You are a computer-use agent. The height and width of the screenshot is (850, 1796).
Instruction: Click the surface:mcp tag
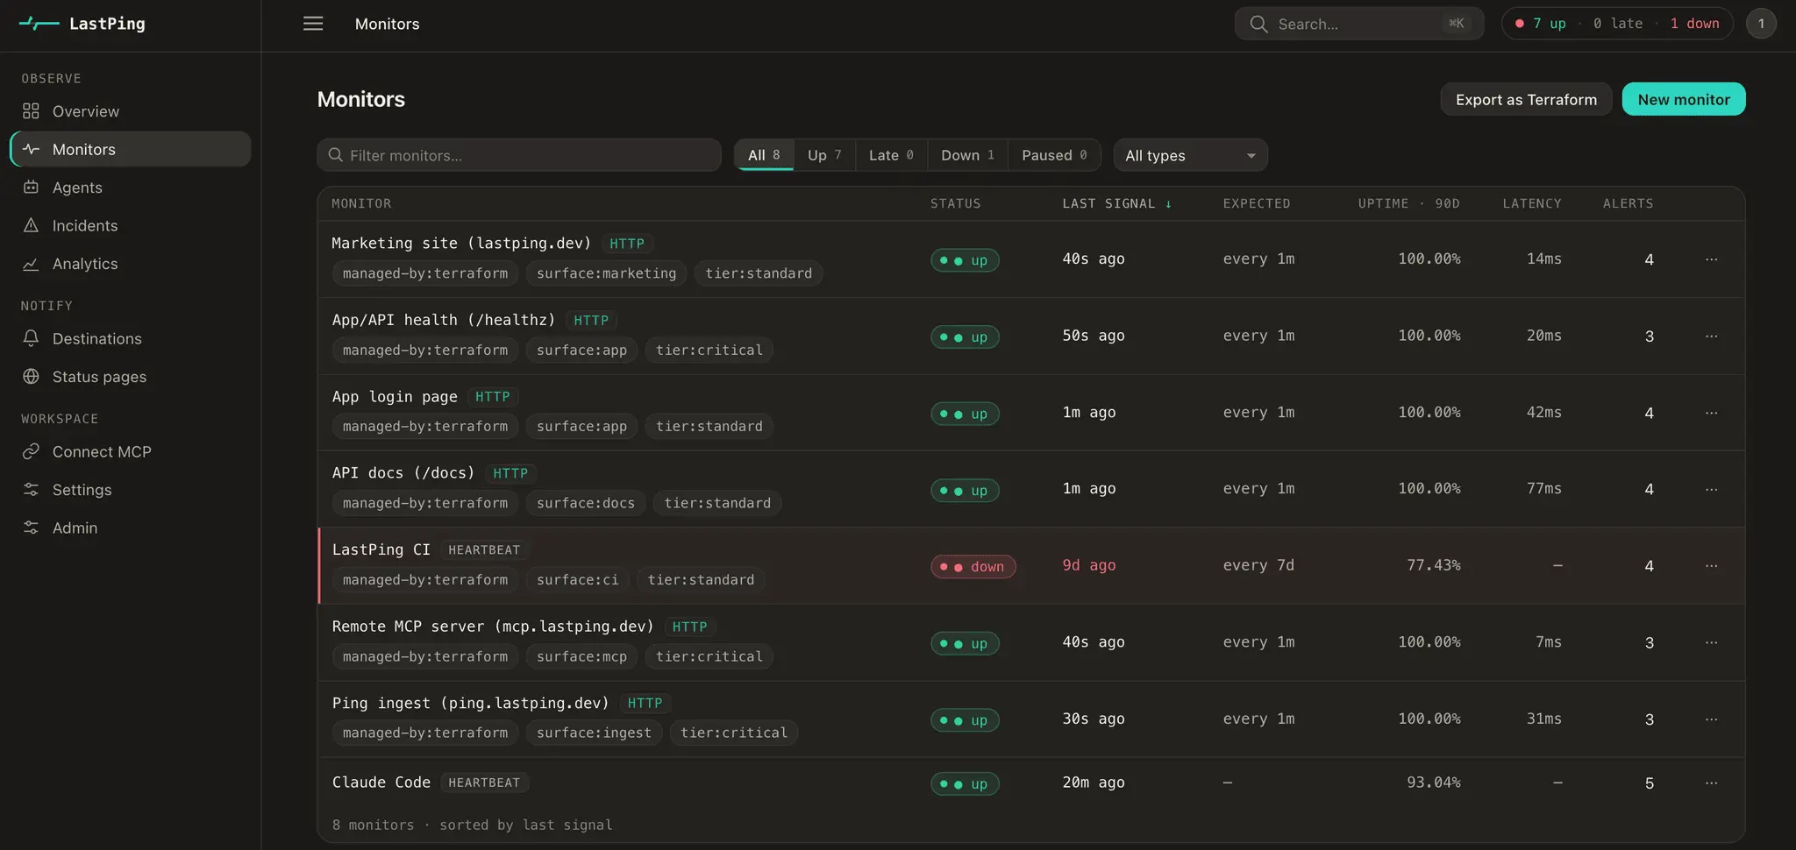(582, 656)
